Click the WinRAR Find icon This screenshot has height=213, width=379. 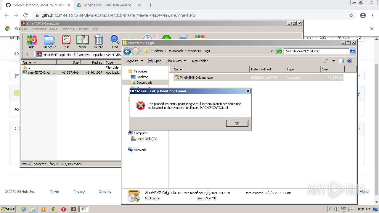tap(115, 41)
